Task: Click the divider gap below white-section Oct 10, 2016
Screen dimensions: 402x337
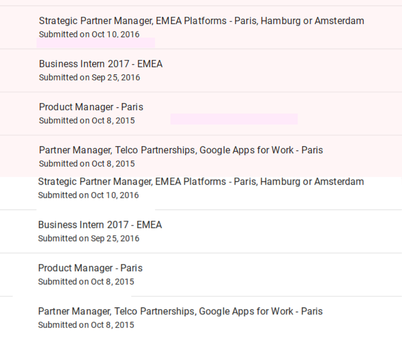Action: click(x=96, y=210)
